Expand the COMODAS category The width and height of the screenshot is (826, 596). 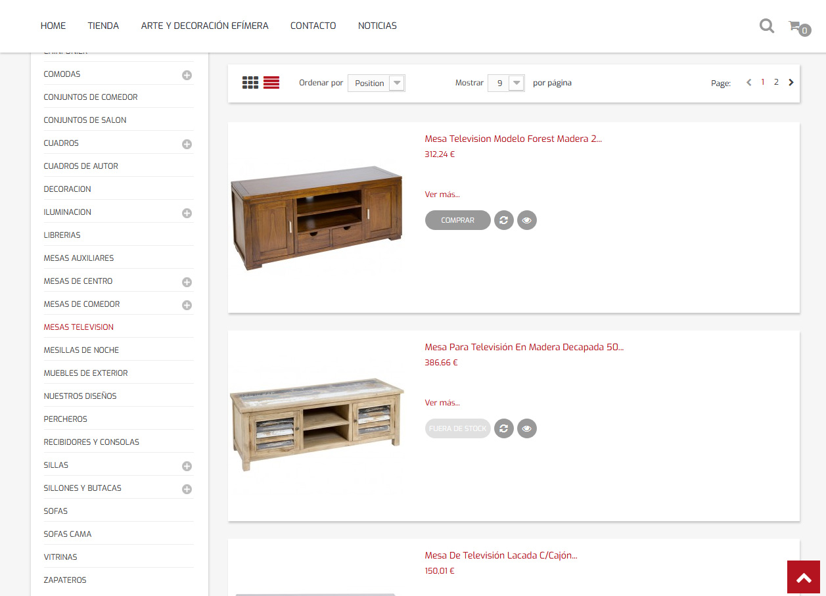pyautogui.click(x=187, y=75)
